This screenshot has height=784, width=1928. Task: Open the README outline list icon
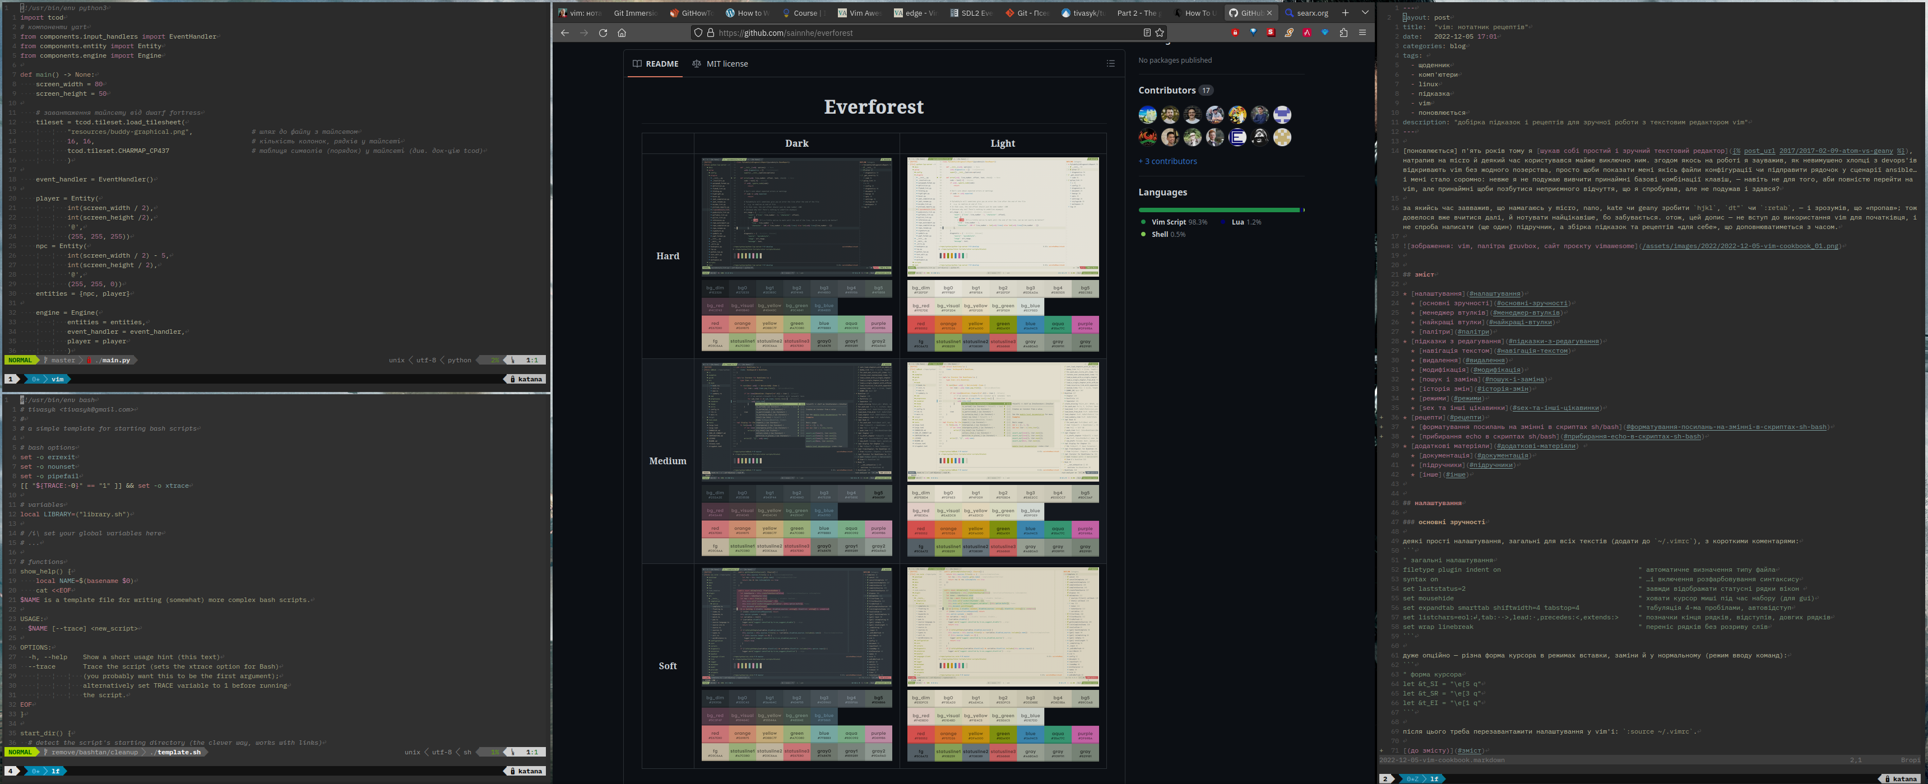click(1111, 64)
